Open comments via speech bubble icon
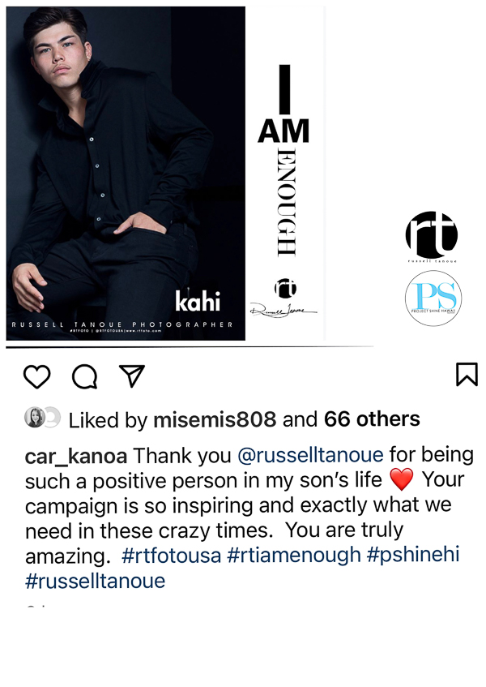 pos(84,376)
